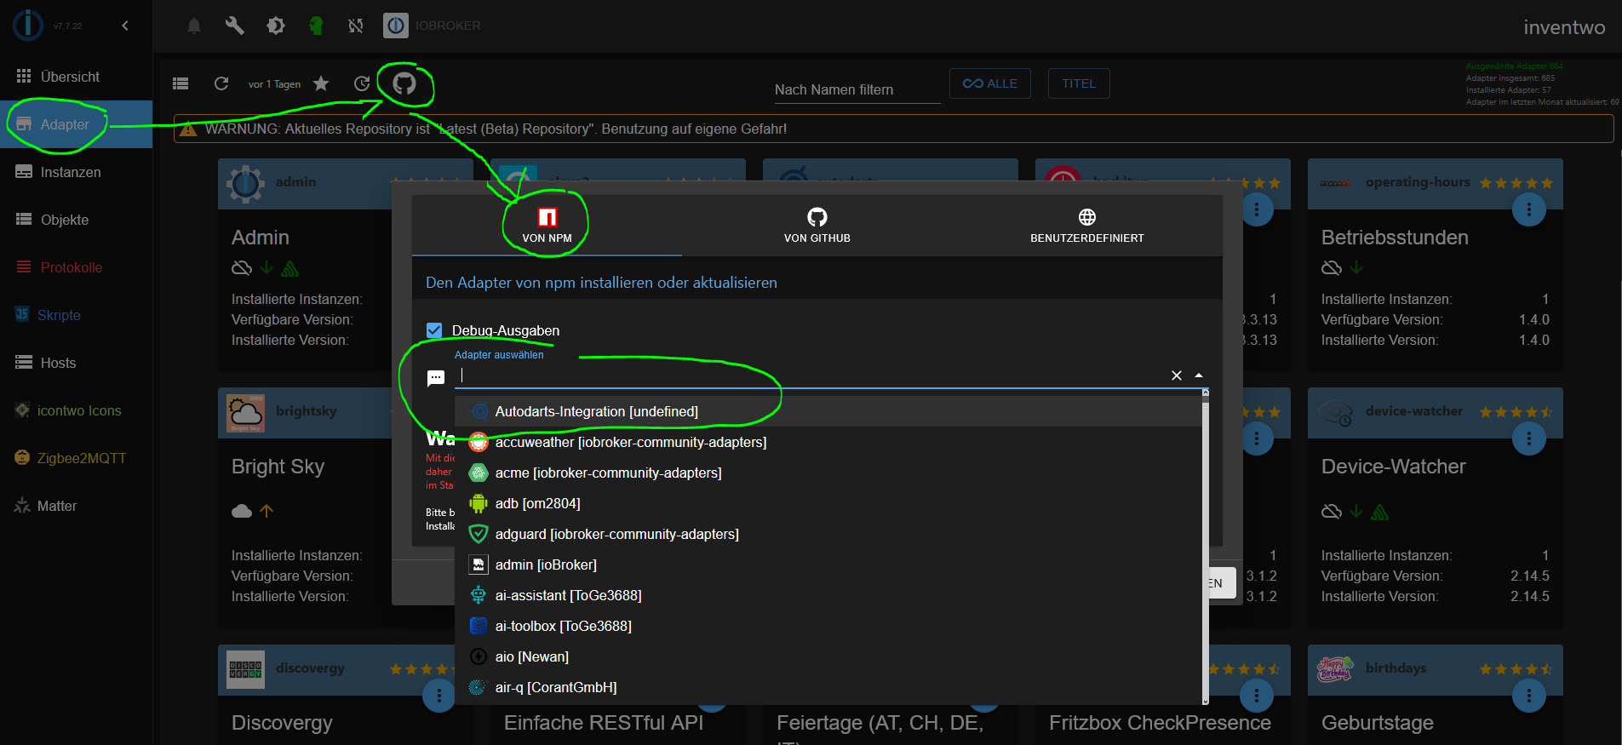The width and height of the screenshot is (1622, 745).
Task: Go to Übersicht in the sidebar
Action: pos(76,77)
